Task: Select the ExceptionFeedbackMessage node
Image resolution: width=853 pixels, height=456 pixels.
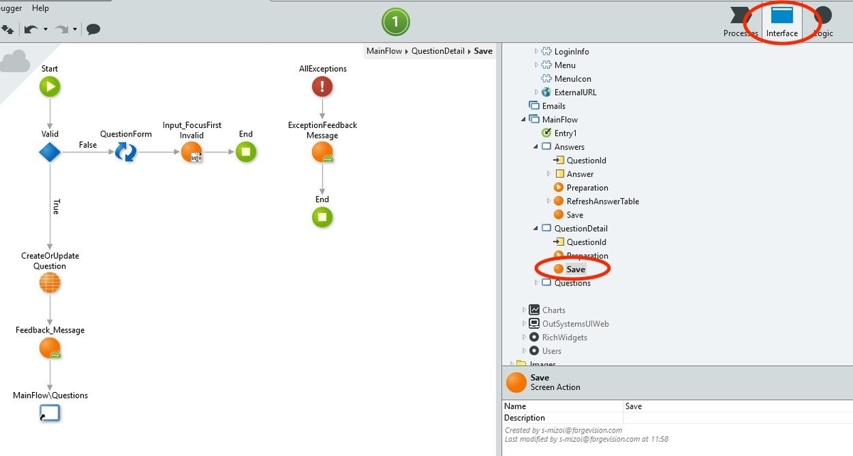Action: point(323,153)
